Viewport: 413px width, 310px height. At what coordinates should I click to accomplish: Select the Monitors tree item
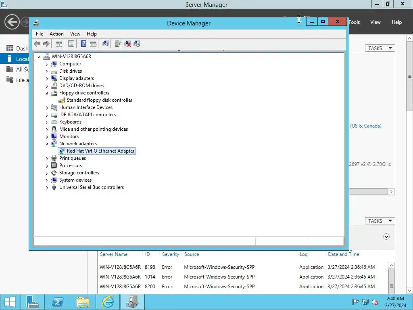[69, 136]
